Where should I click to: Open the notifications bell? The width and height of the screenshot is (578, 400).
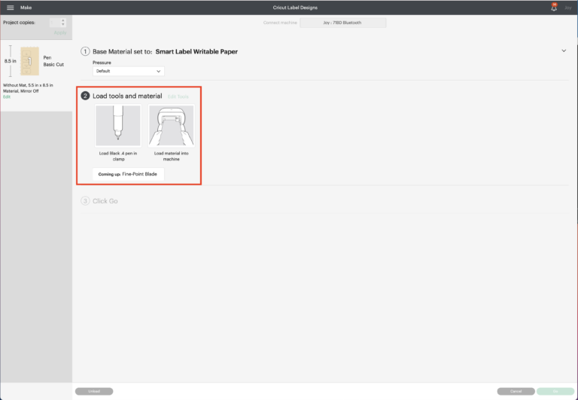coord(554,8)
